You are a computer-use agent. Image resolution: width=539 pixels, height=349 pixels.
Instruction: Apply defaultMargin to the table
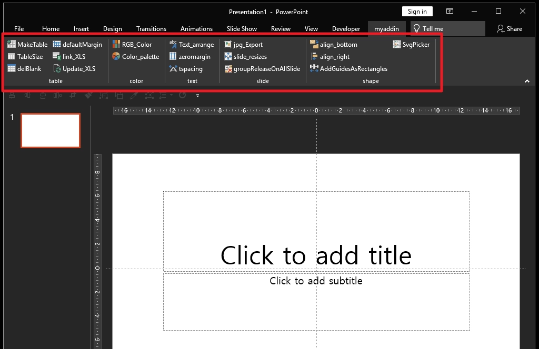coord(77,44)
